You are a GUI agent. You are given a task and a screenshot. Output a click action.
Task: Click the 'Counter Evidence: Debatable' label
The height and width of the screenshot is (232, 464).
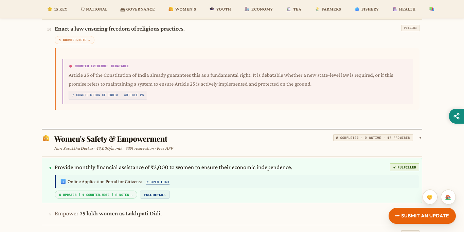[102, 66]
